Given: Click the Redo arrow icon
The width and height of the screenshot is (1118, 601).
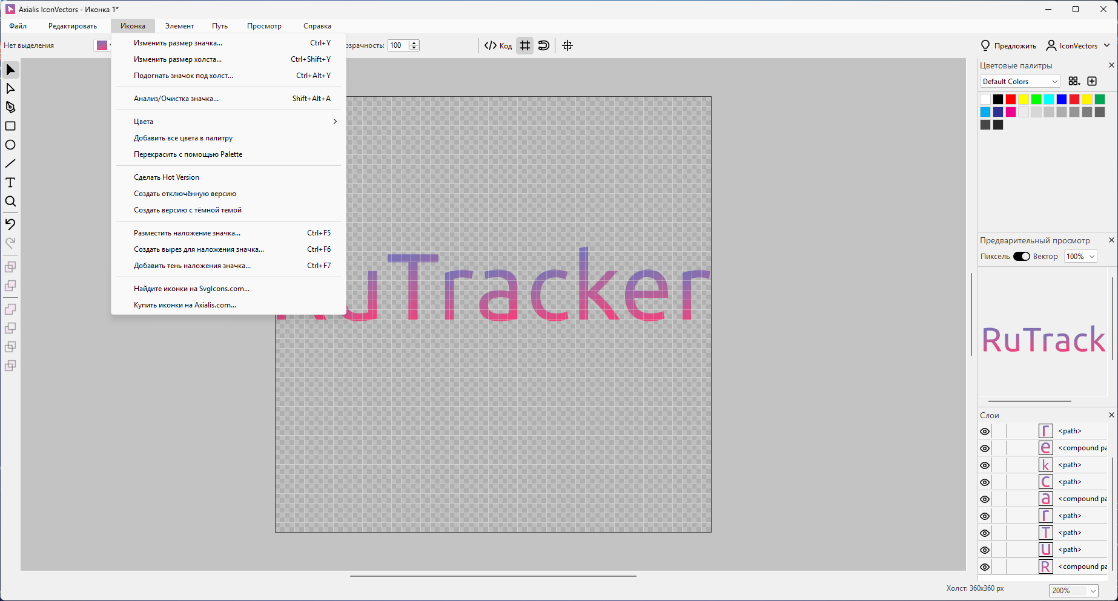Looking at the screenshot, I should pyautogui.click(x=10, y=243).
